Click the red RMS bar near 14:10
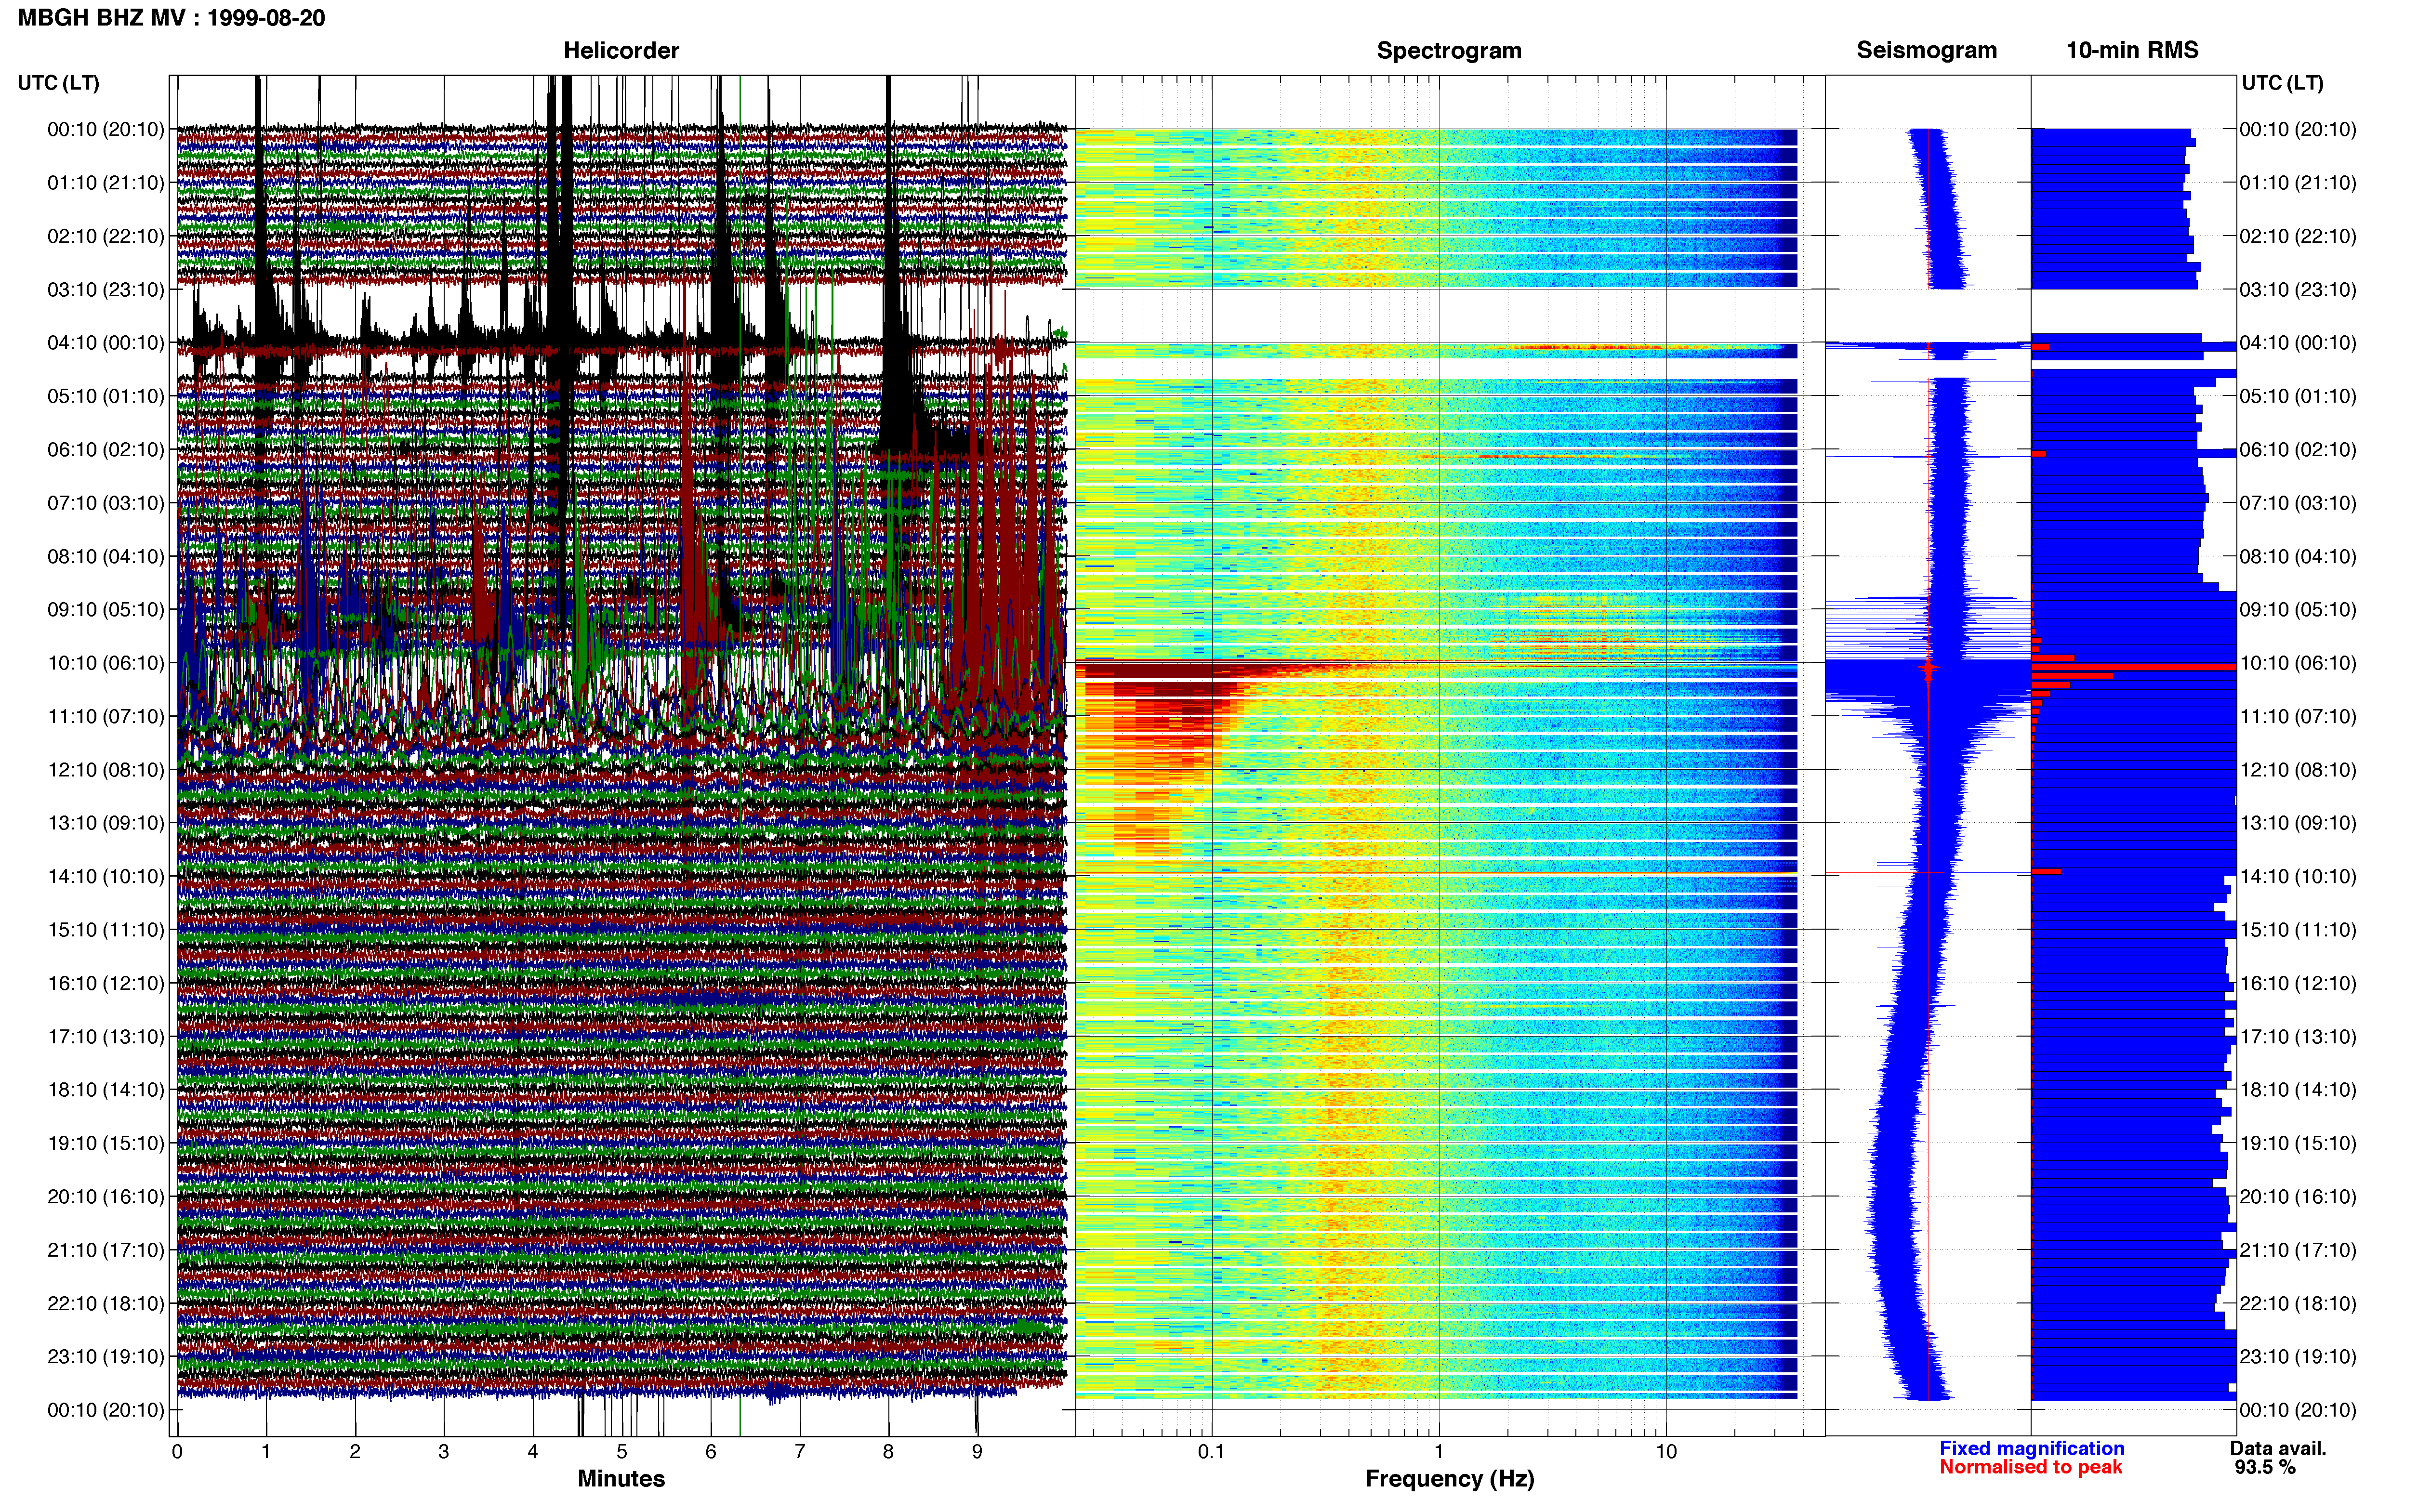The height and width of the screenshot is (1512, 2418). (2046, 872)
